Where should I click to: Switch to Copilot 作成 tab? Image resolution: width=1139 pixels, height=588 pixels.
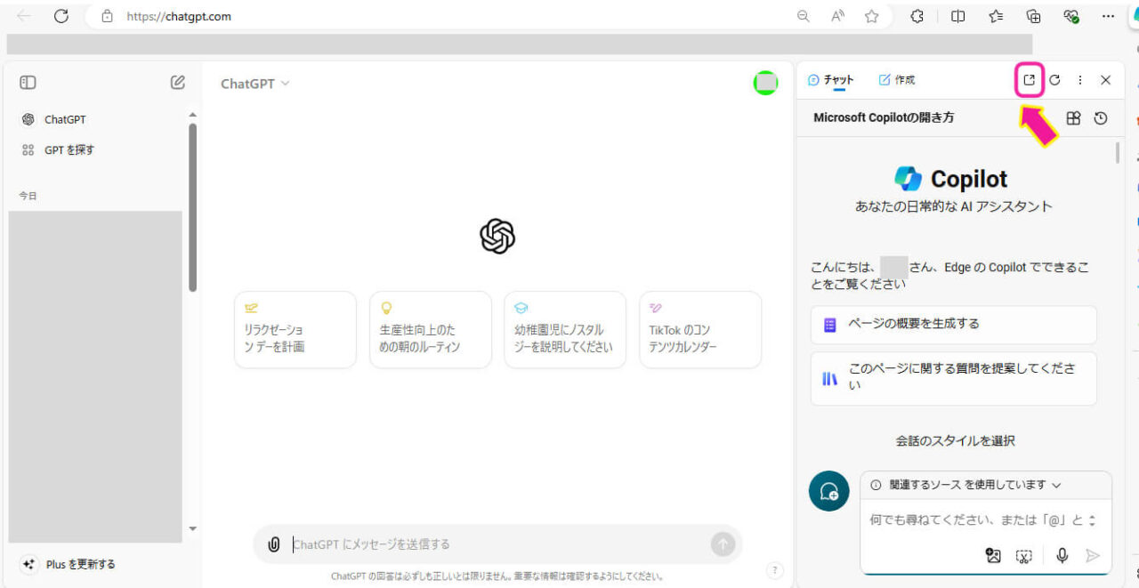[x=897, y=80]
